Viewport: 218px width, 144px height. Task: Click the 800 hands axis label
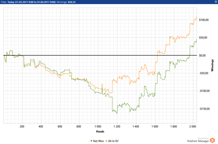(x=79, y=126)
